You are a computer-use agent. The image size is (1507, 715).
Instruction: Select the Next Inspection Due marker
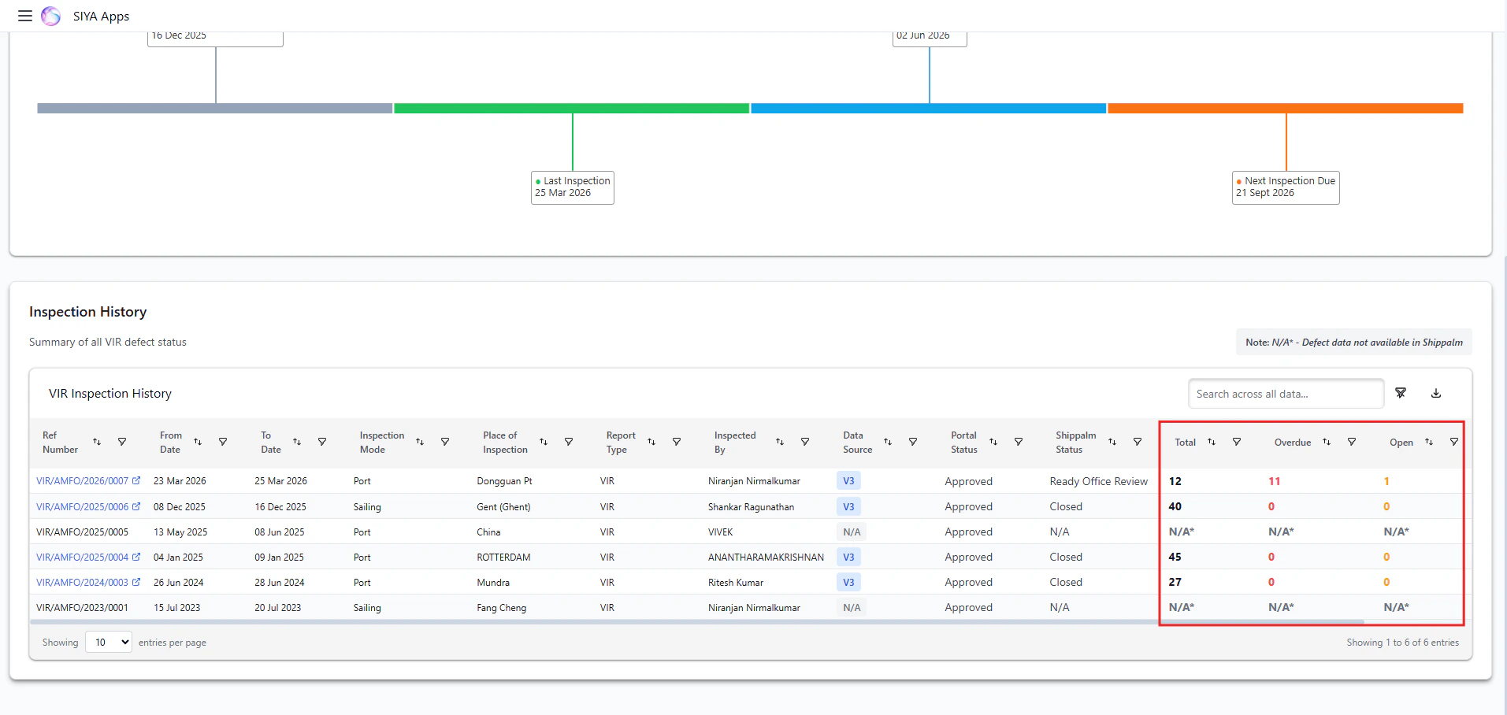(x=1286, y=187)
